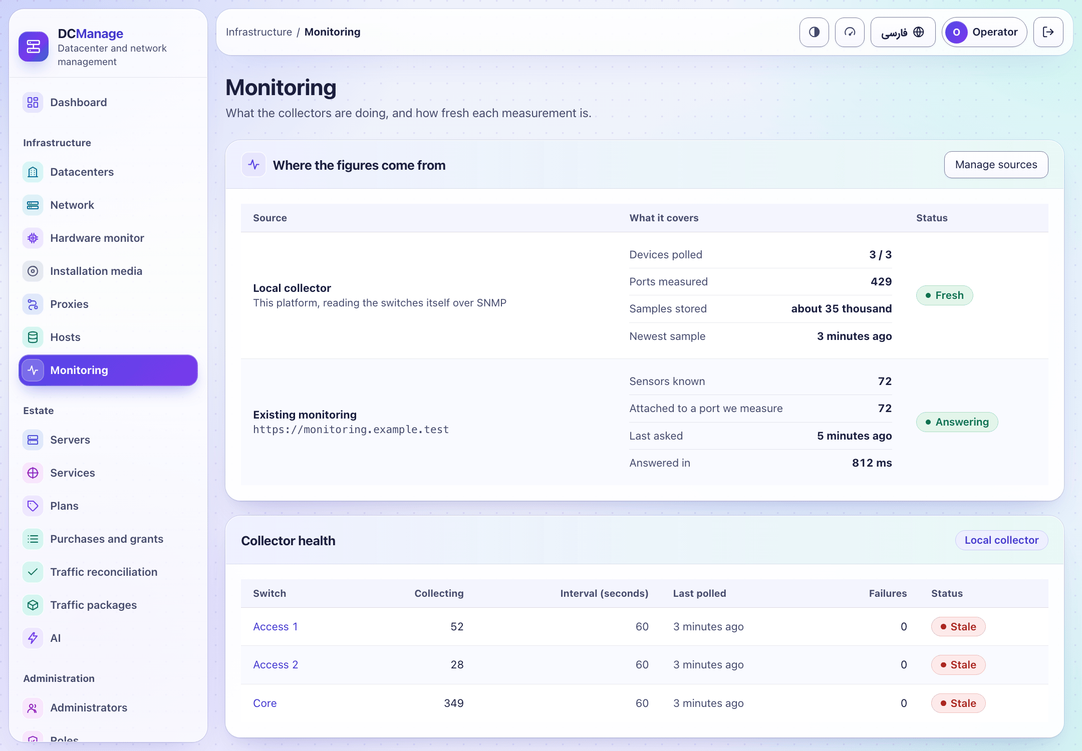Image resolution: width=1082 pixels, height=751 pixels.
Task: Open Traffic reconciliation from the sidebar
Action: 108,572
